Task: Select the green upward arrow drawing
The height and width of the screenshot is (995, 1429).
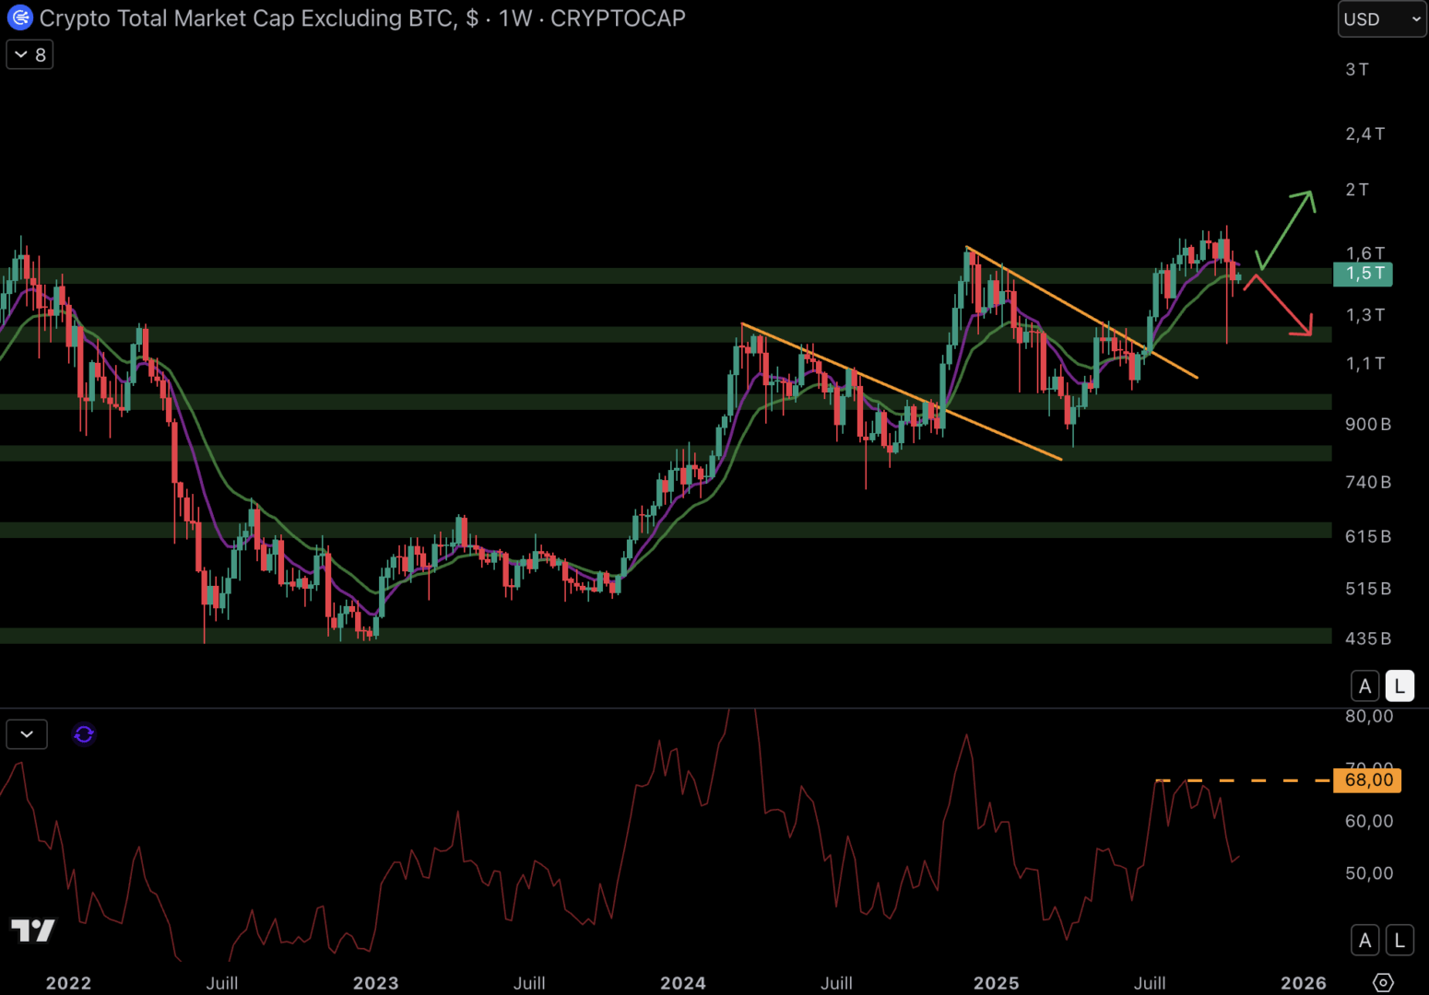Action: (1285, 229)
